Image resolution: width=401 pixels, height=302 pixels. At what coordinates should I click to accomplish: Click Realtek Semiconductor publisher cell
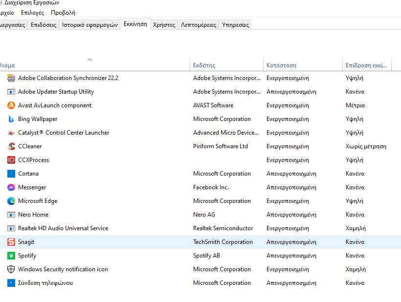pos(223,228)
